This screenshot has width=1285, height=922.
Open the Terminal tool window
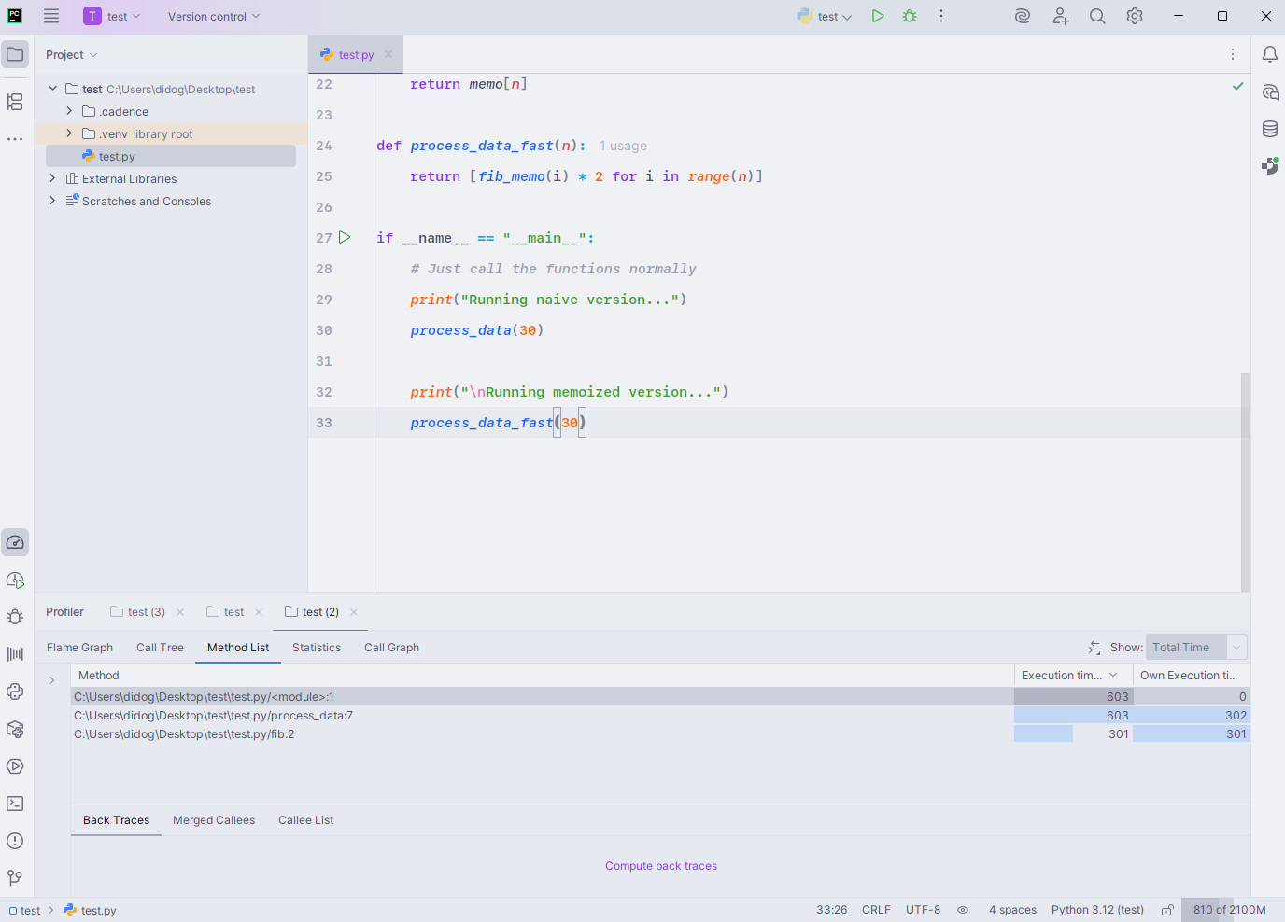tap(15, 803)
